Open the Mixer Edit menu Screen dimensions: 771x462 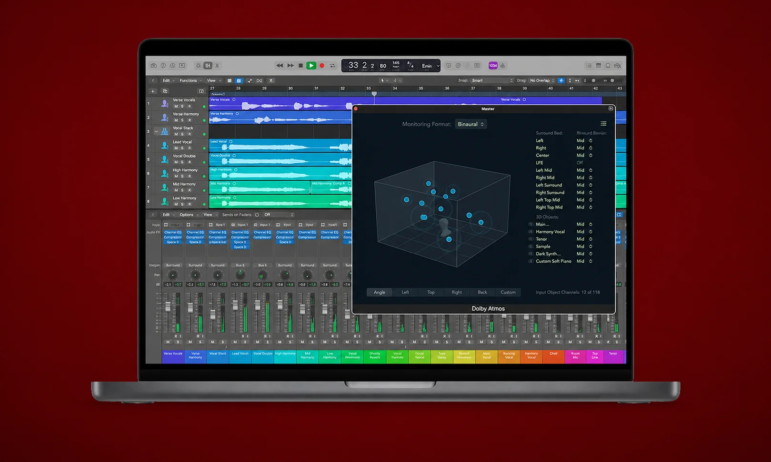click(168, 215)
